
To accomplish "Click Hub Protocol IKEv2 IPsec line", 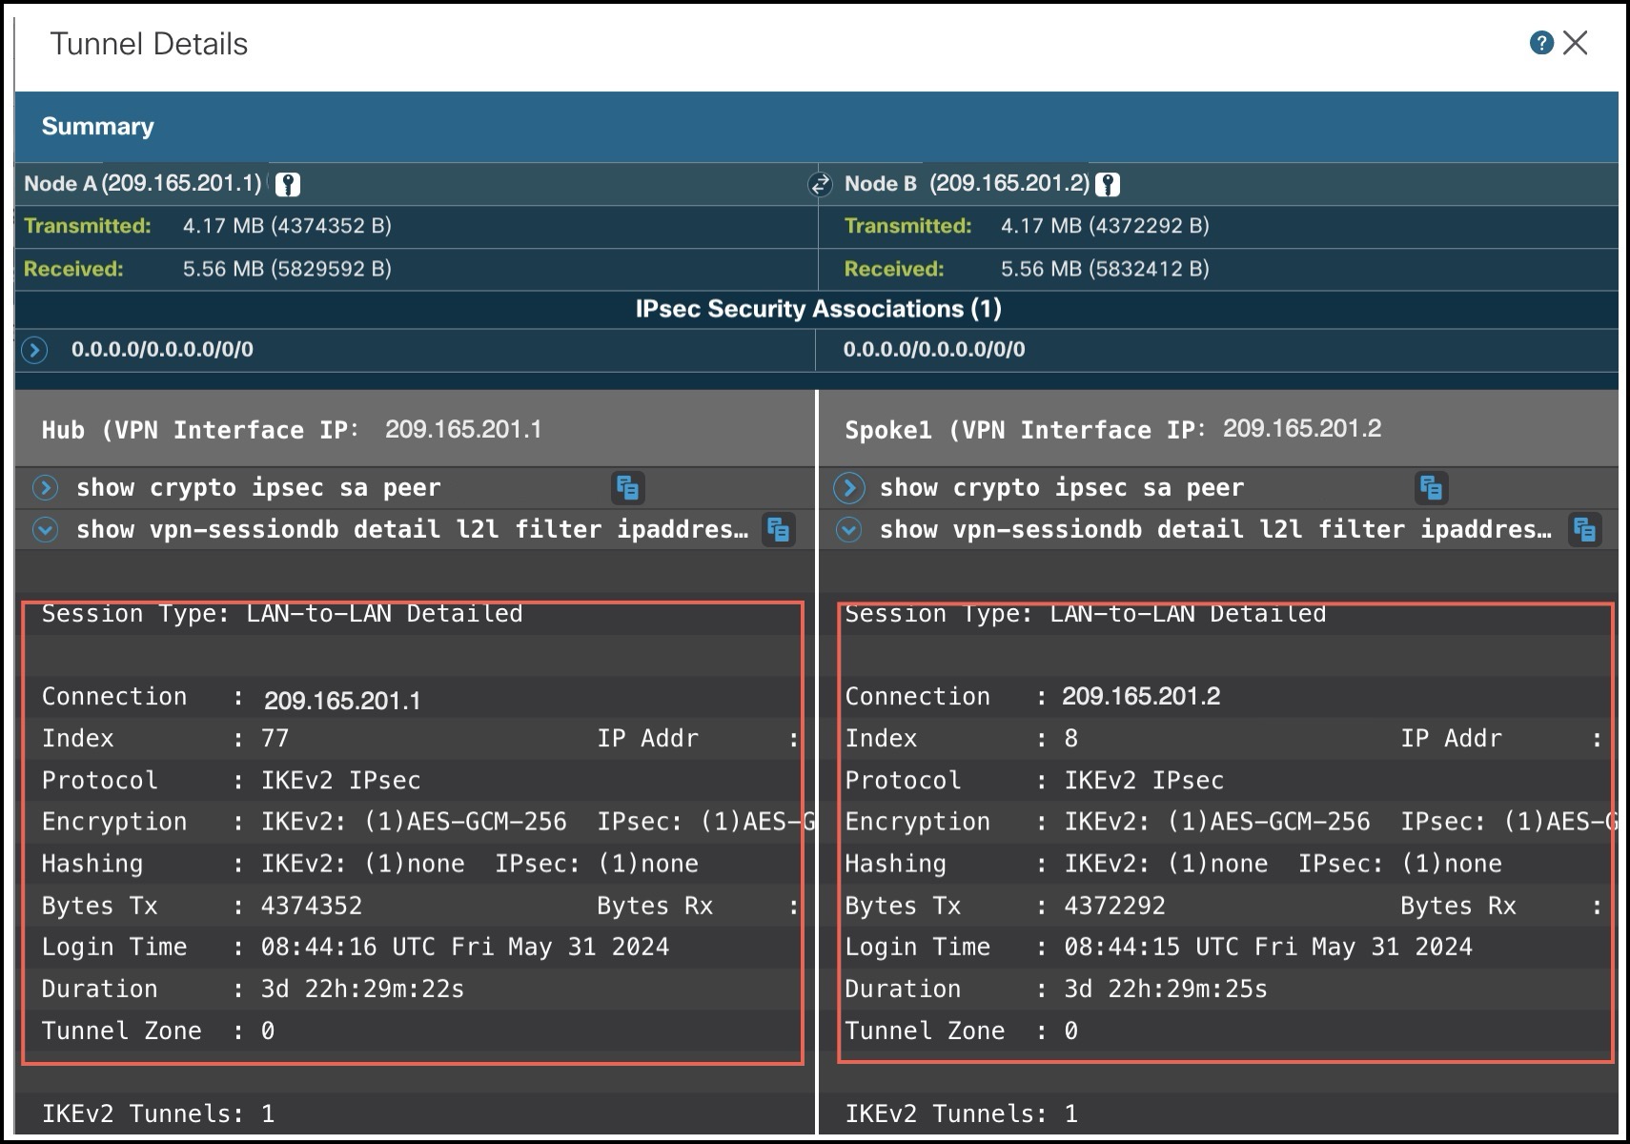I will [231, 781].
